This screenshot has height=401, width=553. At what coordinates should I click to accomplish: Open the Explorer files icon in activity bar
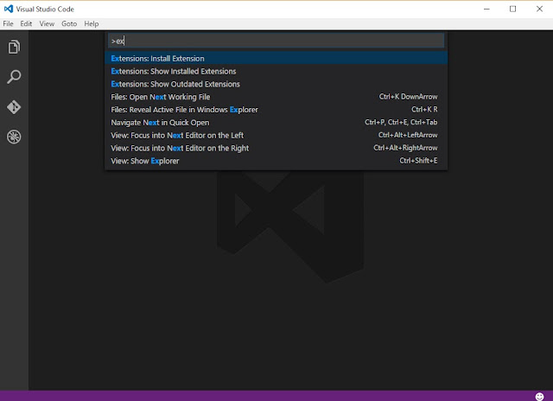pyautogui.click(x=14, y=47)
